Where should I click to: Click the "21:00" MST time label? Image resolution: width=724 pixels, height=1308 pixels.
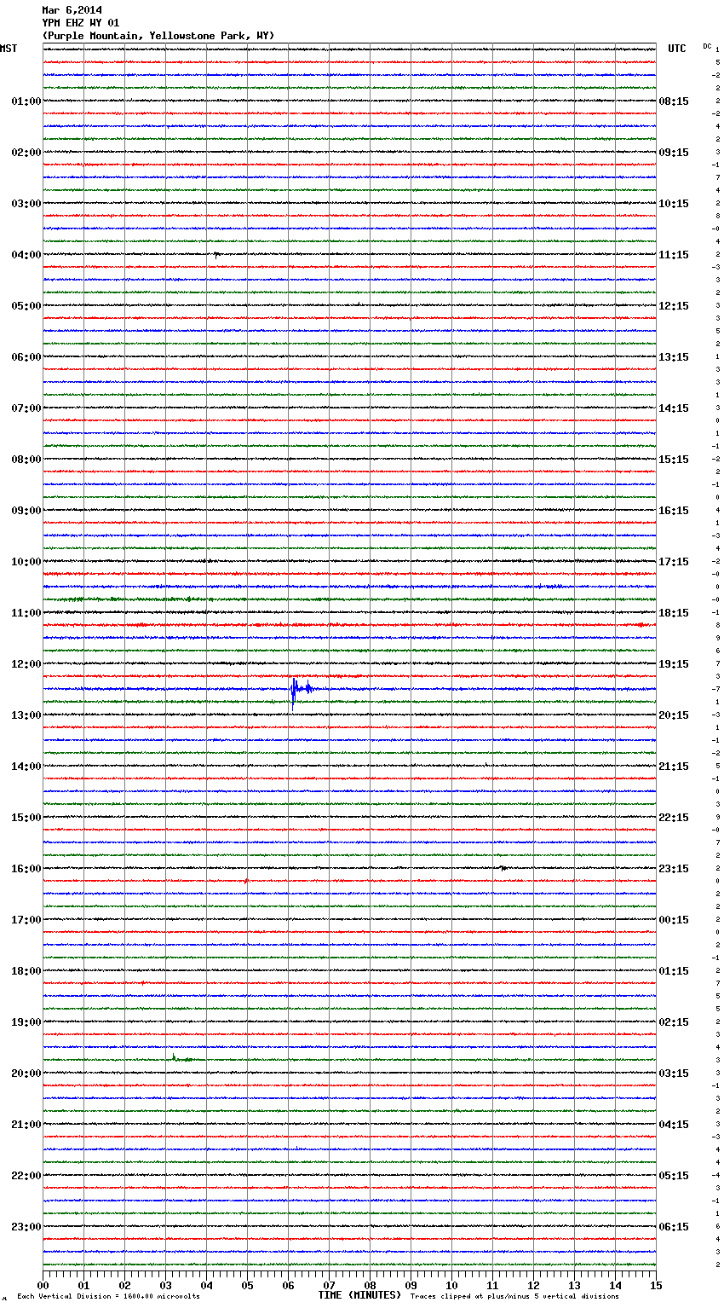pos(26,1125)
